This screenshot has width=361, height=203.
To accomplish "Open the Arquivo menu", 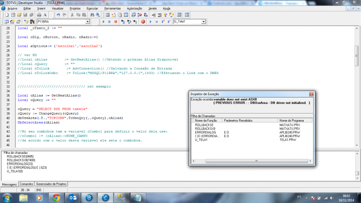I will (13, 9).
